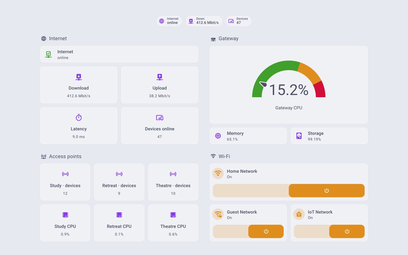408x255 pixels.
Task: Open the Upload card
Action: click(x=159, y=85)
